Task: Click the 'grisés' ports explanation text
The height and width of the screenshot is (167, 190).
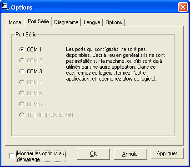Action: (x=115, y=64)
